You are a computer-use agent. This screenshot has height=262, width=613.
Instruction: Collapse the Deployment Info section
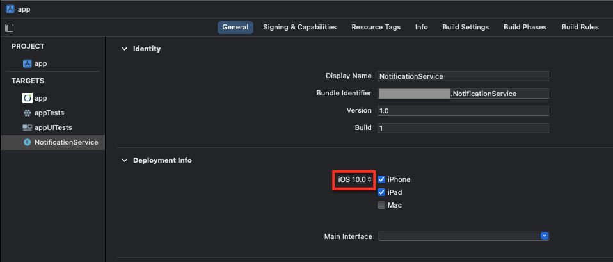(x=124, y=161)
